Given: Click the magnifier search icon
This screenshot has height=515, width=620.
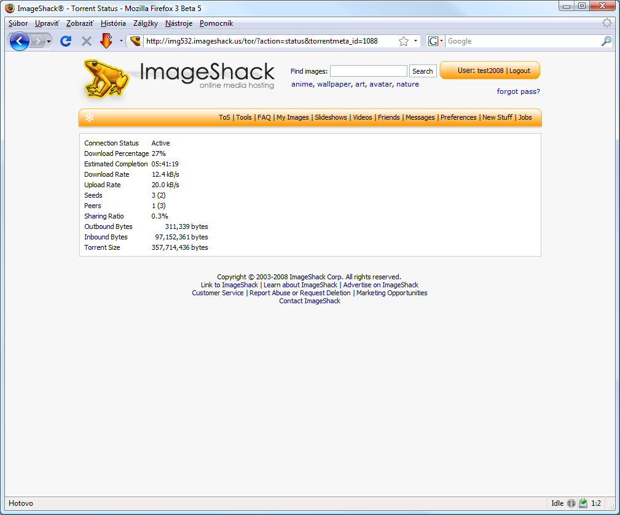Looking at the screenshot, I should 606,41.
